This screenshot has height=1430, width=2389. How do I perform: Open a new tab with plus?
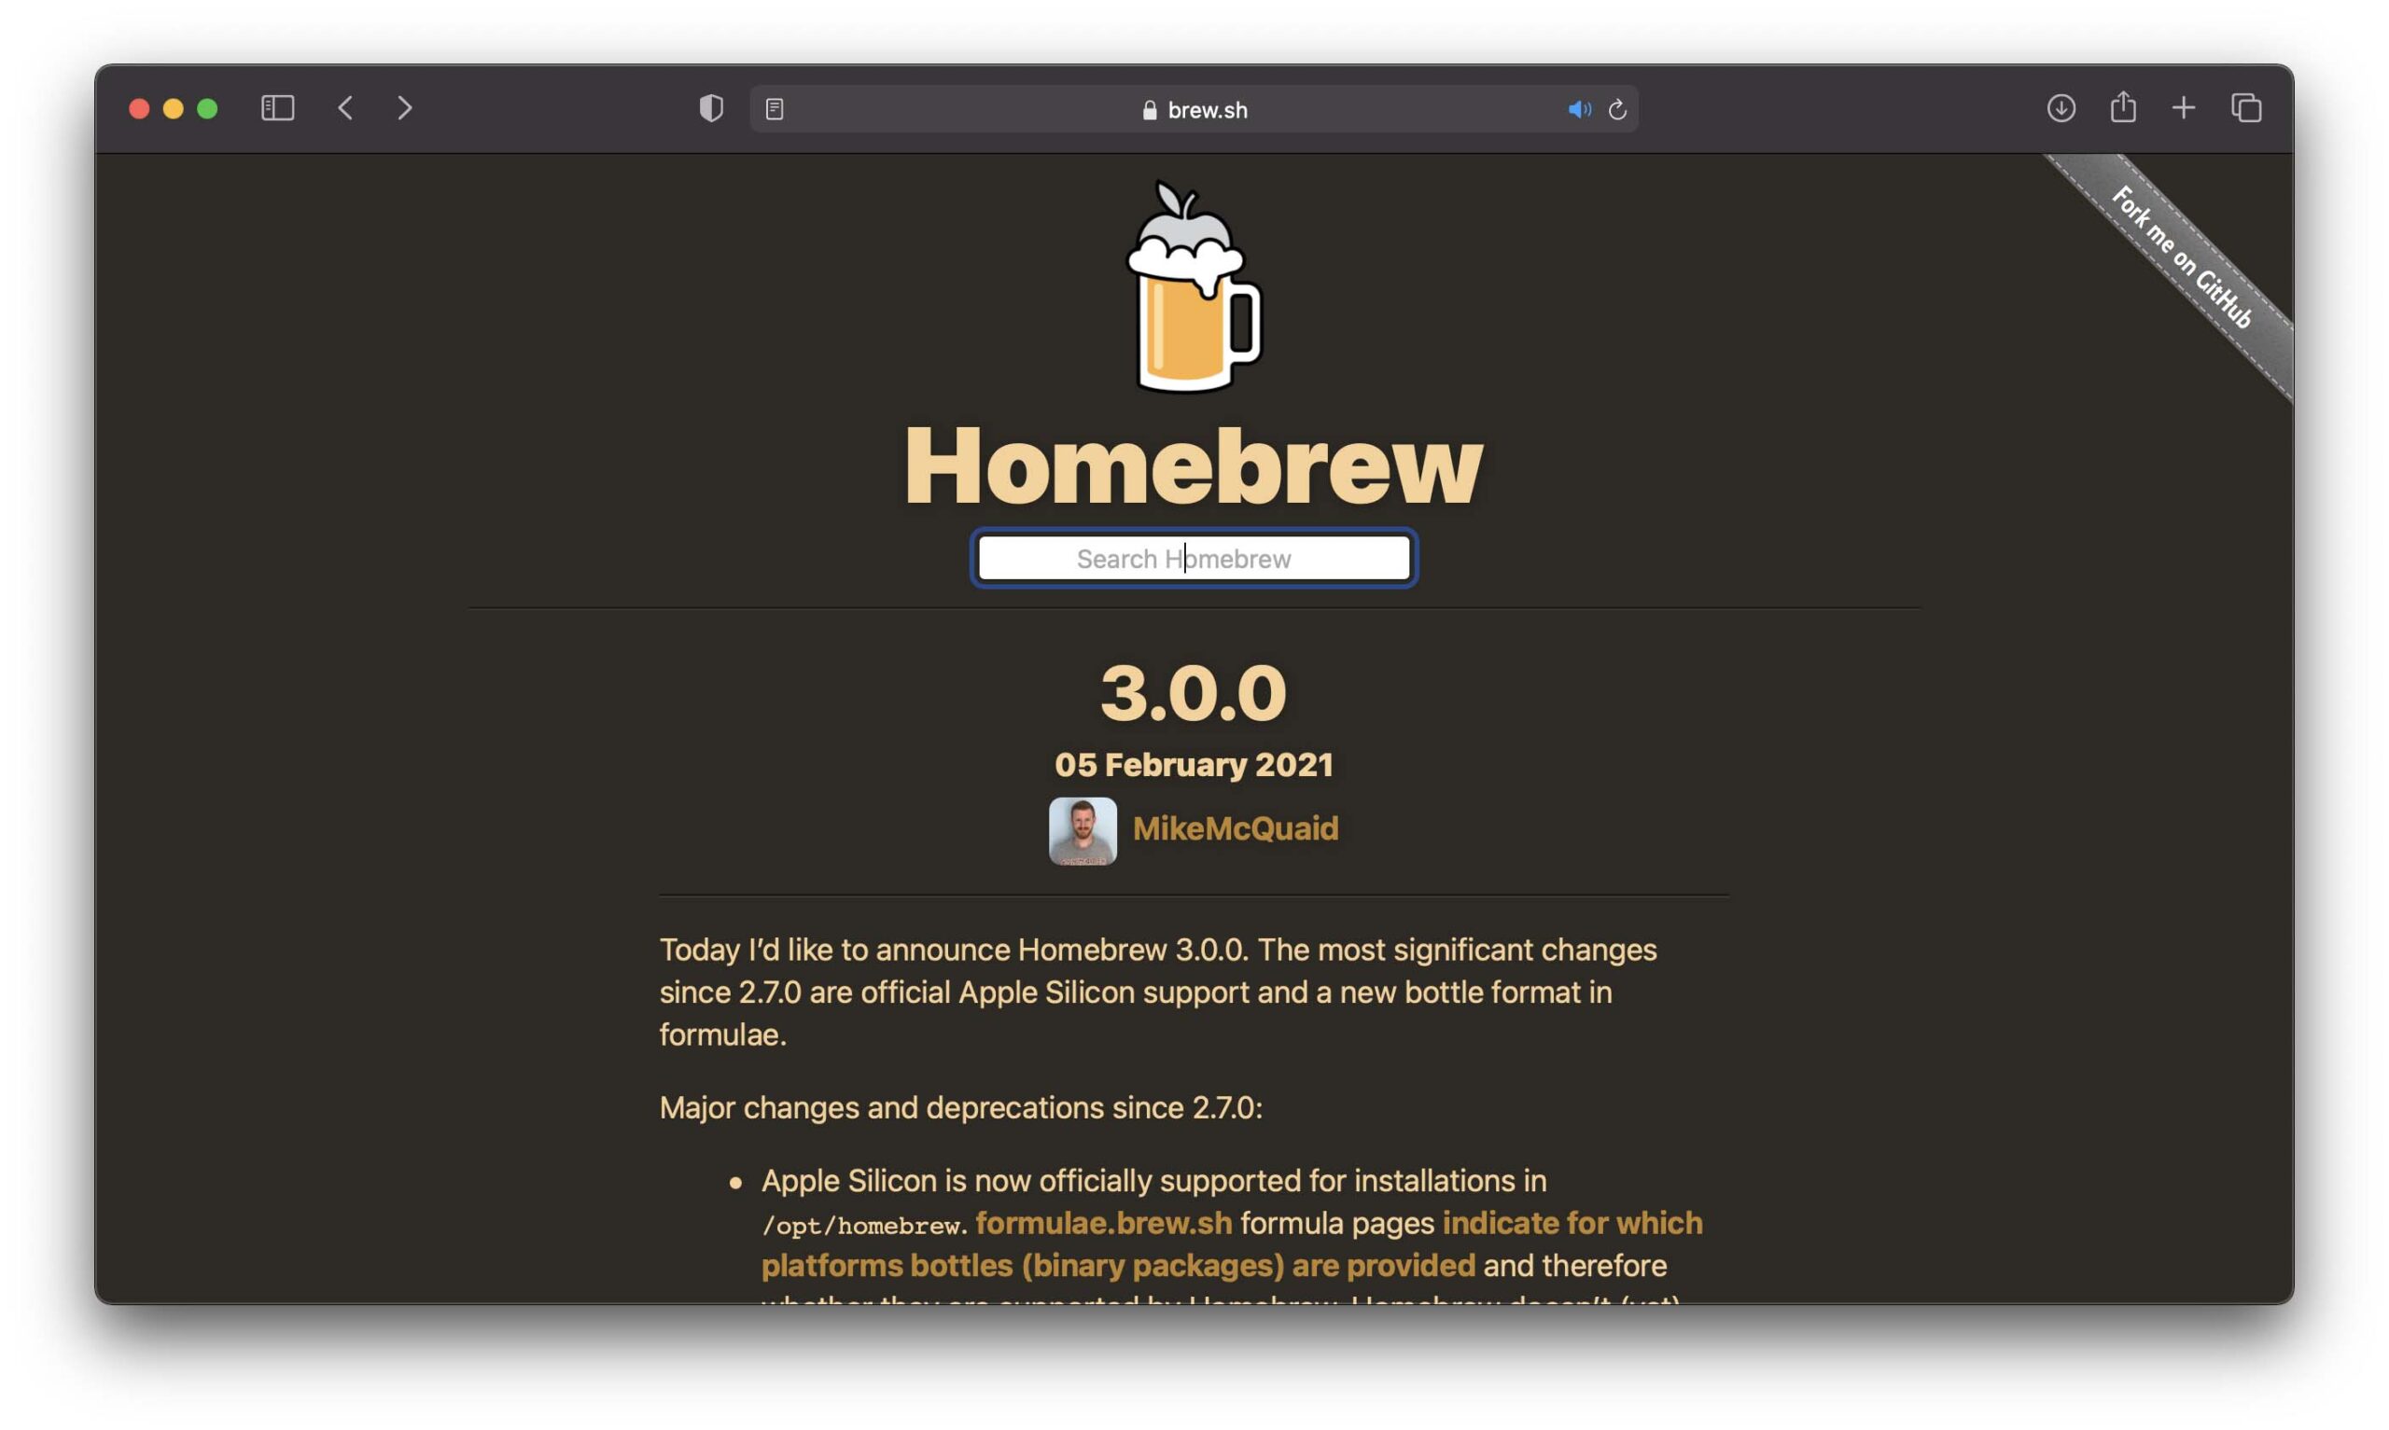point(2184,108)
